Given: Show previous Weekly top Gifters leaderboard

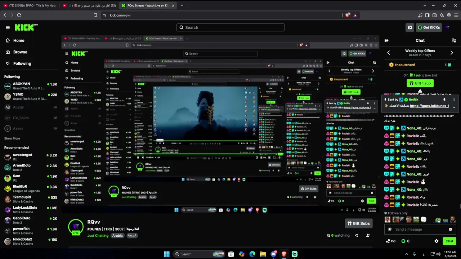Looking at the screenshot, I should (389, 53).
